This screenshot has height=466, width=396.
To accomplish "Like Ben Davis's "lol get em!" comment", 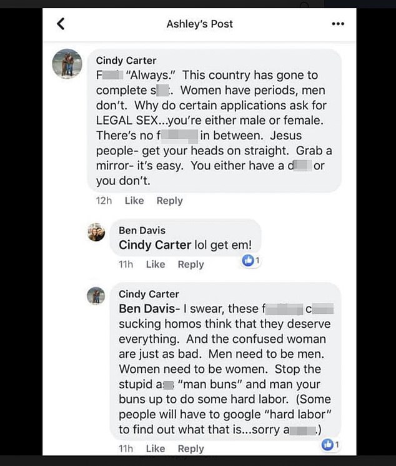I will (156, 265).
